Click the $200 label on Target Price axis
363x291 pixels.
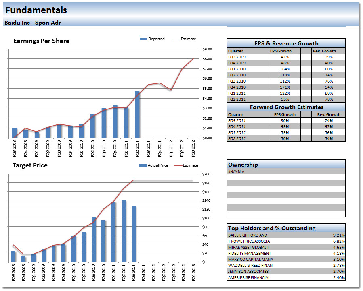pyautogui.click(x=207, y=175)
